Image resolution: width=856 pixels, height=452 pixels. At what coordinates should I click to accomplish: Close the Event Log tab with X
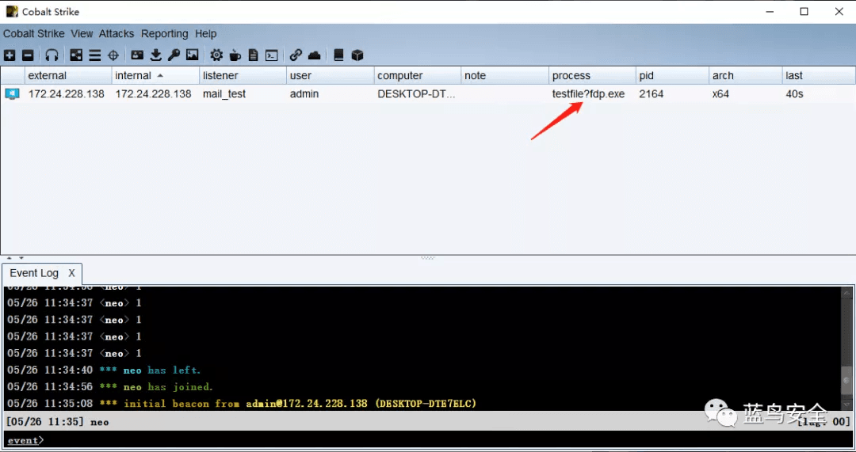click(x=71, y=273)
